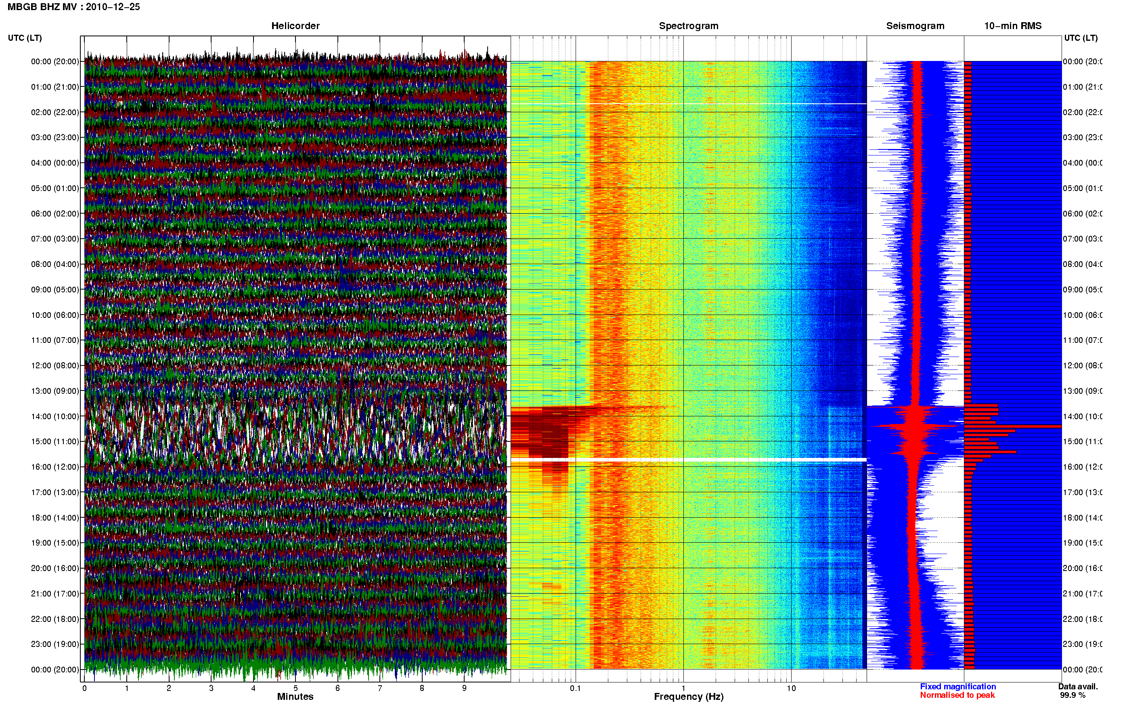Screen dimensions: 1148x718
Task: Click the left 'UTC (LT)' axis label
Action: [x=25, y=38]
